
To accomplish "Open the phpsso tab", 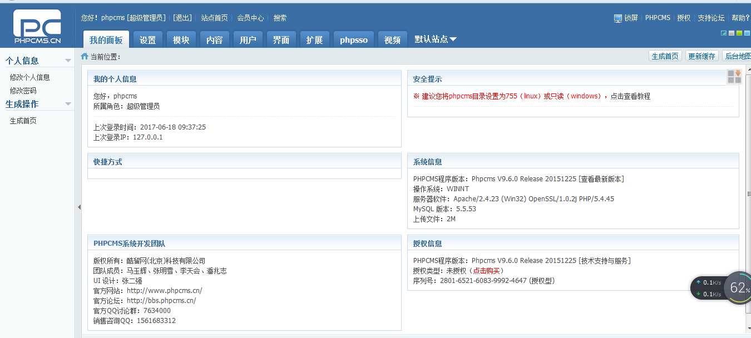I will pyautogui.click(x=354, y=39).
